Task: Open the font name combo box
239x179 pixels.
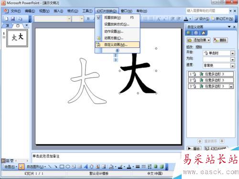Action: pos(53,19)
